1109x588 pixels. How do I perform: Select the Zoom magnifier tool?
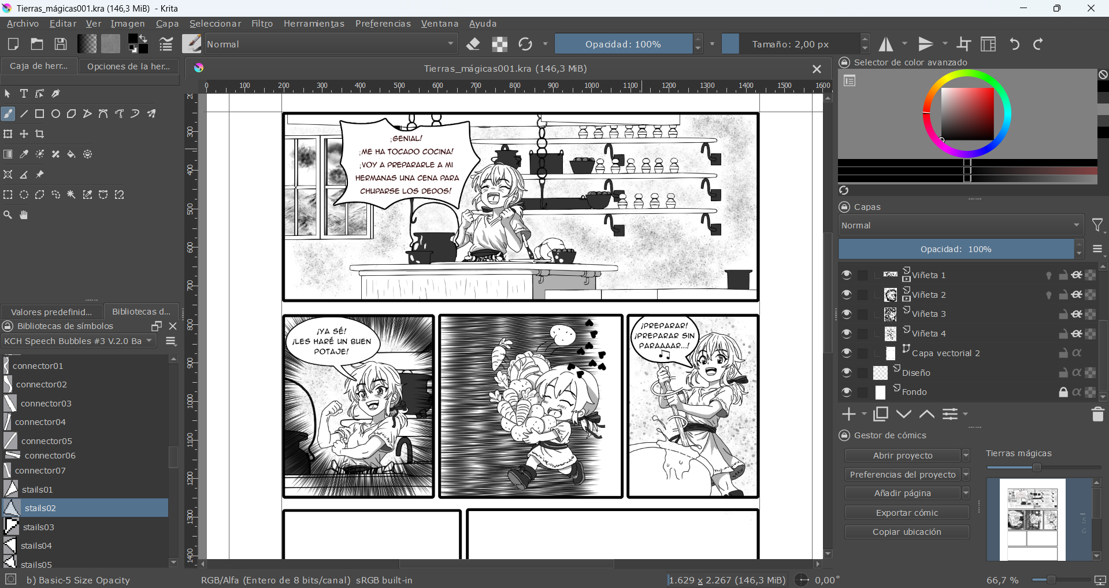pyautogui.click(x=8, y=215)
